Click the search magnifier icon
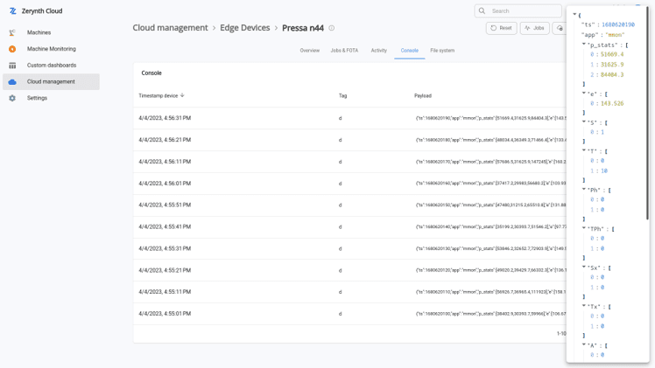655x368 pixels. [x=482, y=10]
